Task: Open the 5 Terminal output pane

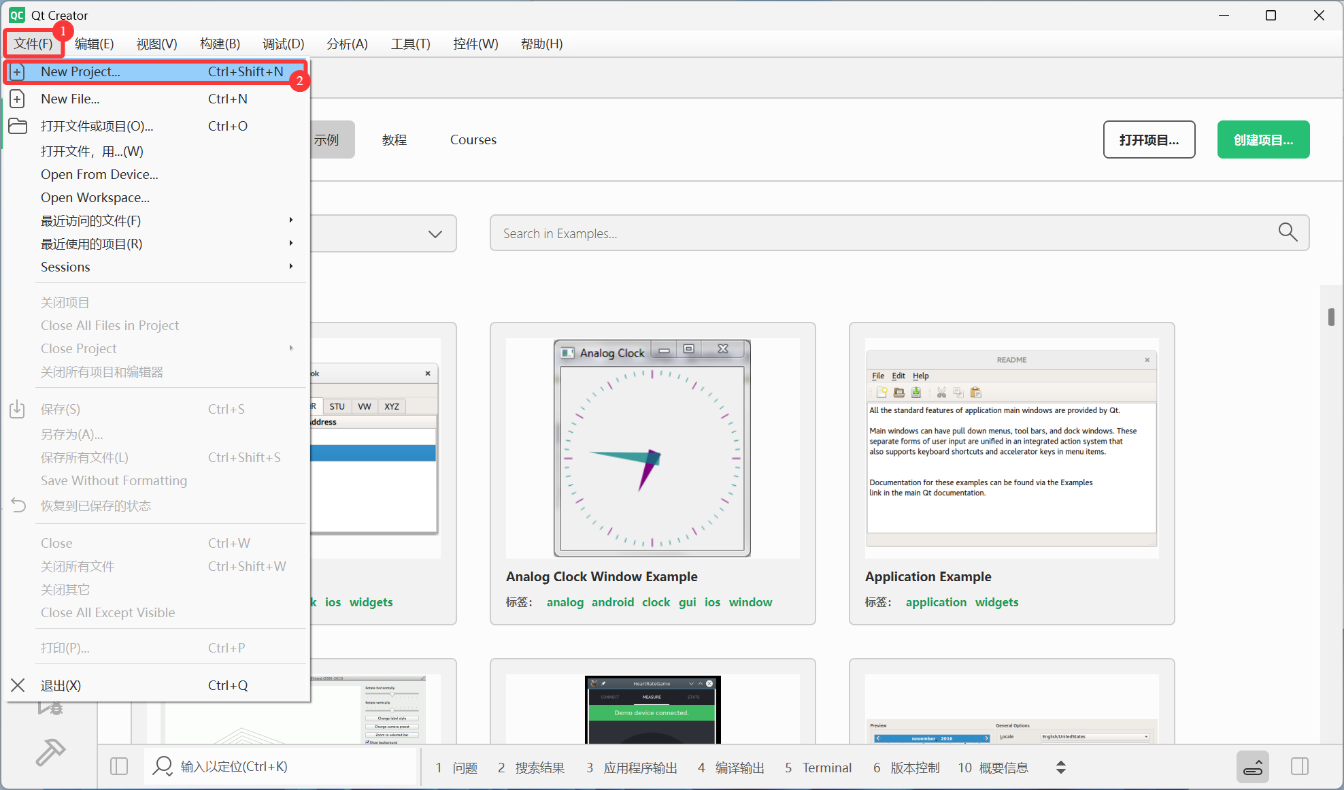Action: 818,768
